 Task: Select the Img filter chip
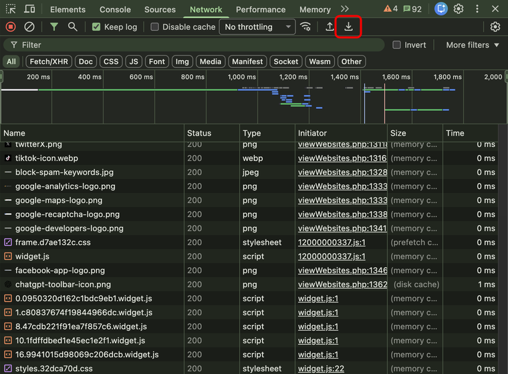click(x=182, y=61)
